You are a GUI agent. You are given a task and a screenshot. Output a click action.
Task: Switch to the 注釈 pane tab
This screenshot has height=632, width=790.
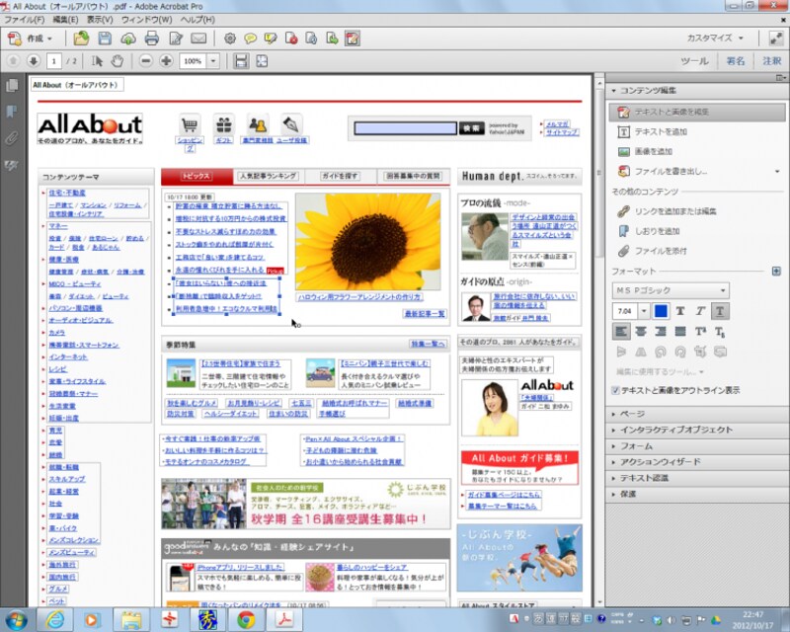click(771, 61)
